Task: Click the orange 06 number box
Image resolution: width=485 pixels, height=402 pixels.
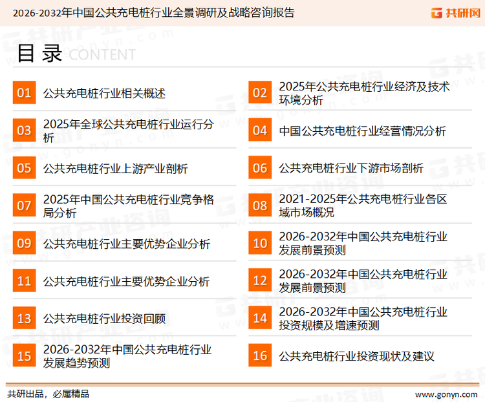Action: click(260, 167)
